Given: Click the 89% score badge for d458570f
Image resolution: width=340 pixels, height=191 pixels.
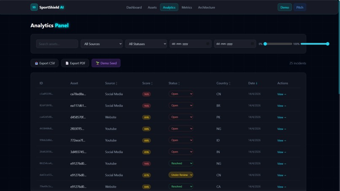Looking at the screenshot, I should [x=146, y=118].
